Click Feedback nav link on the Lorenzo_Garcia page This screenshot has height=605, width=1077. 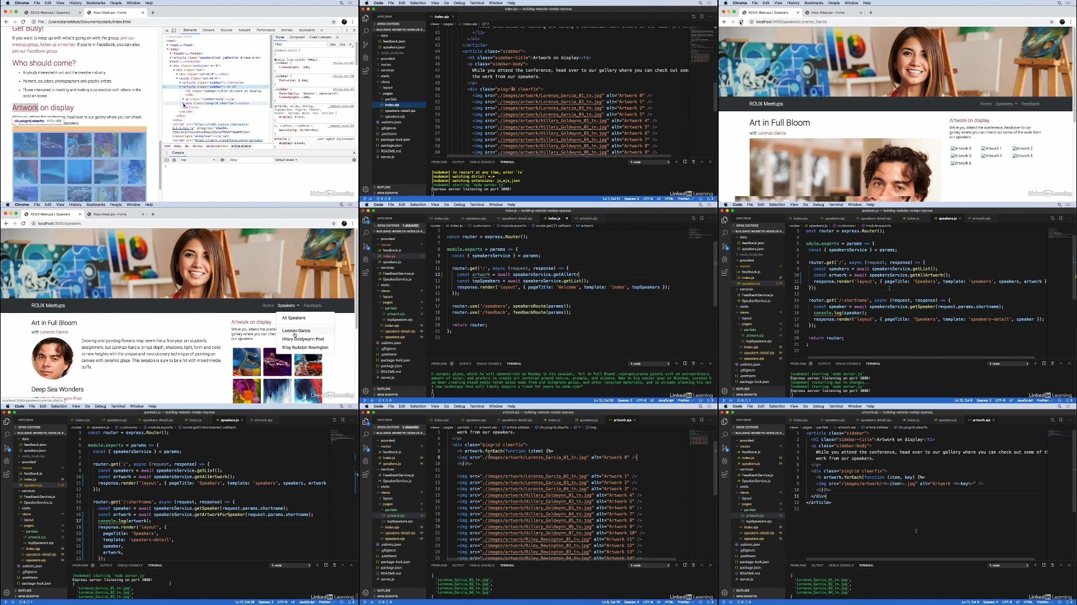click(1030, 104)
